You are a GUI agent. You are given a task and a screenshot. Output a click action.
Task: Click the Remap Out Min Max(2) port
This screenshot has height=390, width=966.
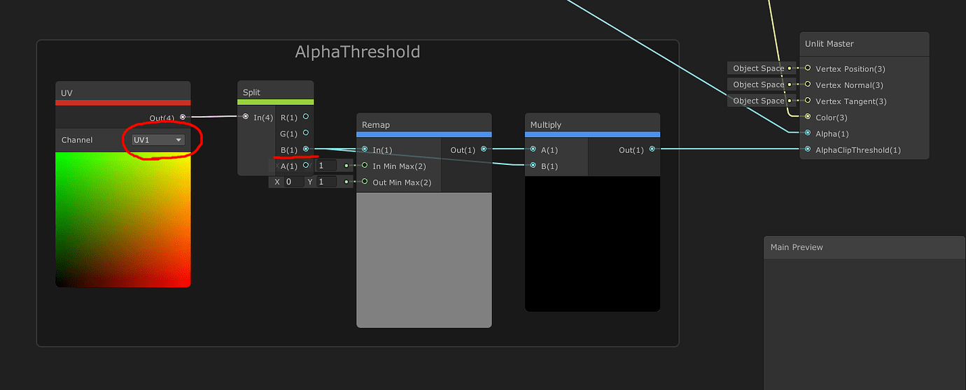click(365, 182)
